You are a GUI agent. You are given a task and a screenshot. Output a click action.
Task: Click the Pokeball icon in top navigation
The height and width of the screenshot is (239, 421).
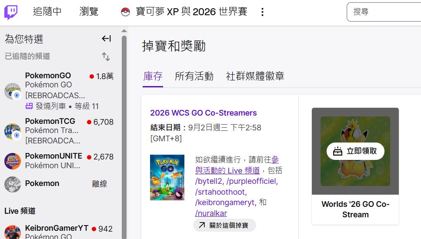125,12
